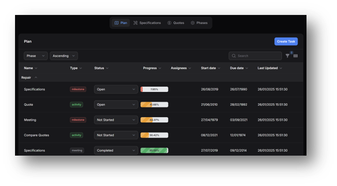Click the gray meeting type tag
The image size is (337, 186).
point(77,150)
